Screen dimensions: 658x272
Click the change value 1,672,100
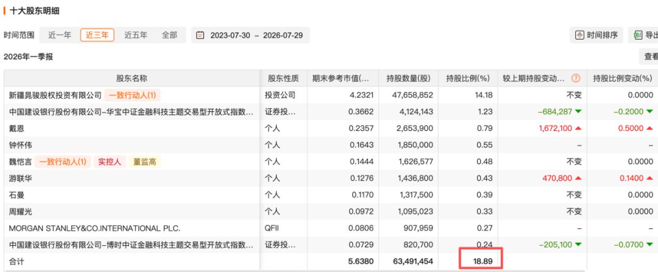coord(555,128)
